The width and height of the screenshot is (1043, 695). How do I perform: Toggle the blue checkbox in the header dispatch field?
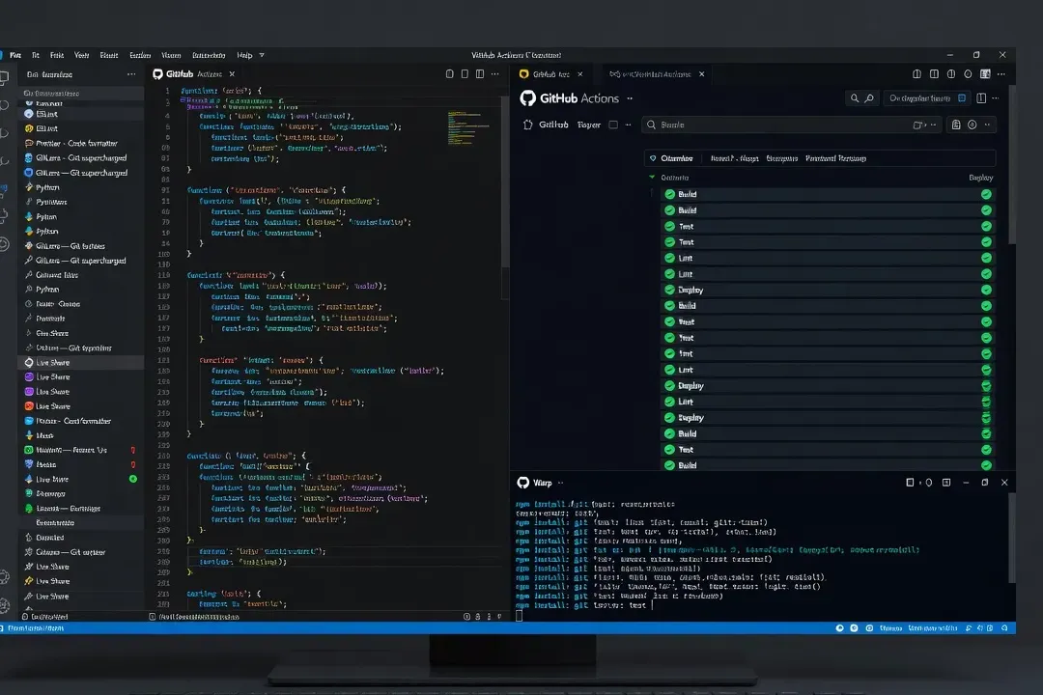(x=962, y=98)
